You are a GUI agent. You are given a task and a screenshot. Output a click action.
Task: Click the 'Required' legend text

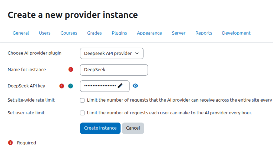point(27,143)
